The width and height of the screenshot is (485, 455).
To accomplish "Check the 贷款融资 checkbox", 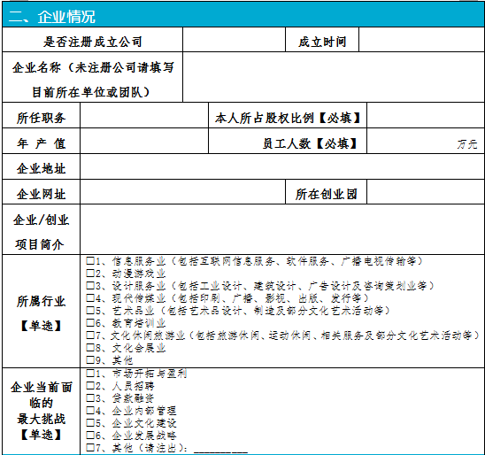I will click(x=90, y=397).
